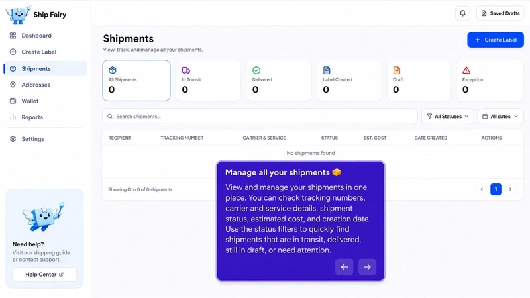Go to previous page of shipments

click(482, 189)
